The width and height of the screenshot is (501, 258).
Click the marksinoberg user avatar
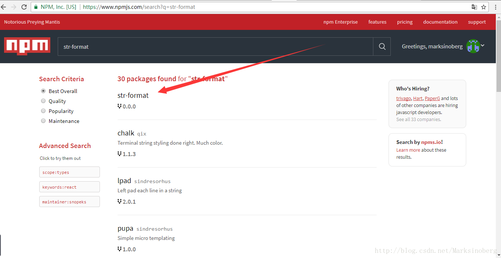(x=473, y=46)
